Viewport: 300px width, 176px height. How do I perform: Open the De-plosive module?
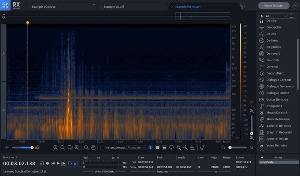274,47
